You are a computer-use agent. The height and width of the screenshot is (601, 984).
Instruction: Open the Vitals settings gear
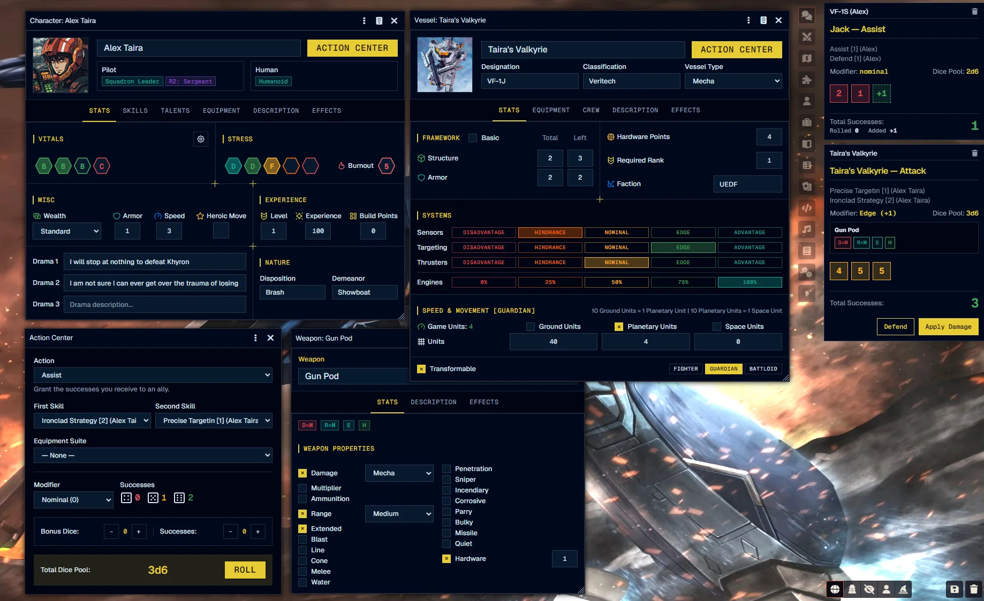(201, 139)
